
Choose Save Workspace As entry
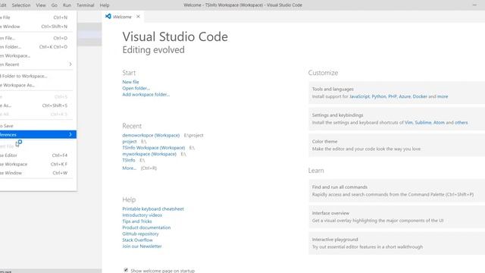[x=37, y=85]
